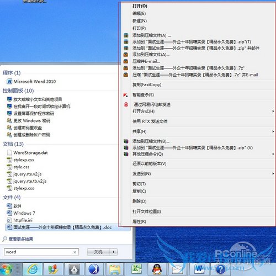
Task: Click the Word icon beside Microsoft Word 2010
Action: pyautogui.click(x=9, y=81)
